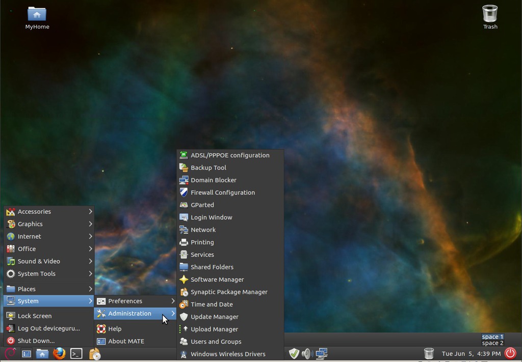522x362 pixels.
Task: Open Users and Groups
Action: click(230, 342)
